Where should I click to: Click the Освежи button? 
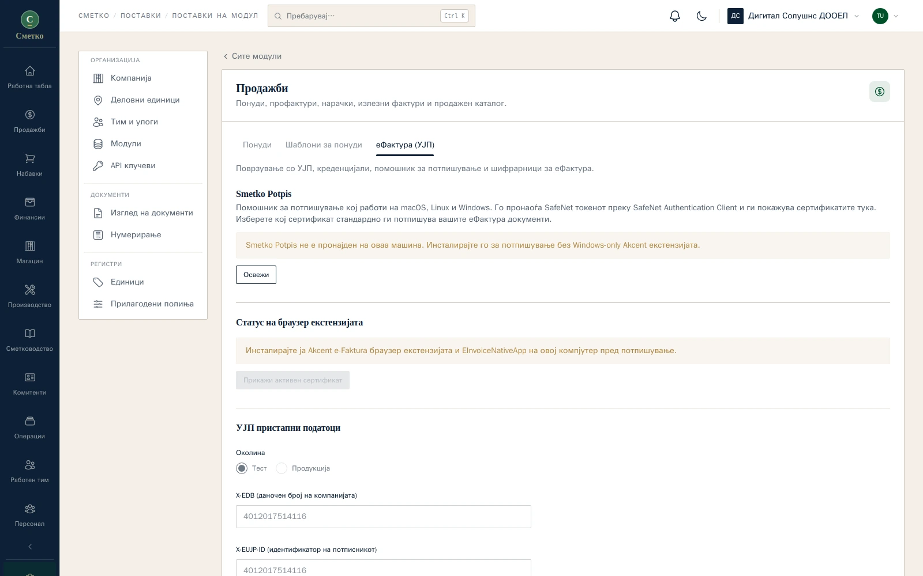pos(256,275)
